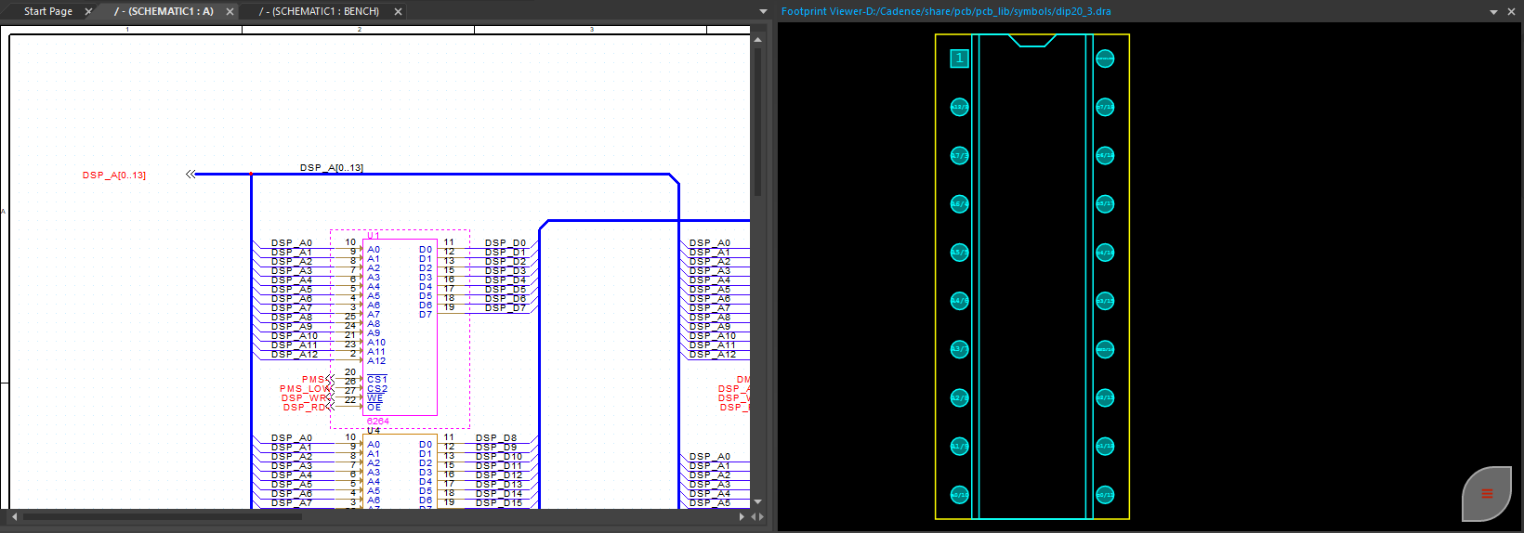1524x533 pixels.
Task: Open the schematic tab list dropdown arrow
Action: 763,12
